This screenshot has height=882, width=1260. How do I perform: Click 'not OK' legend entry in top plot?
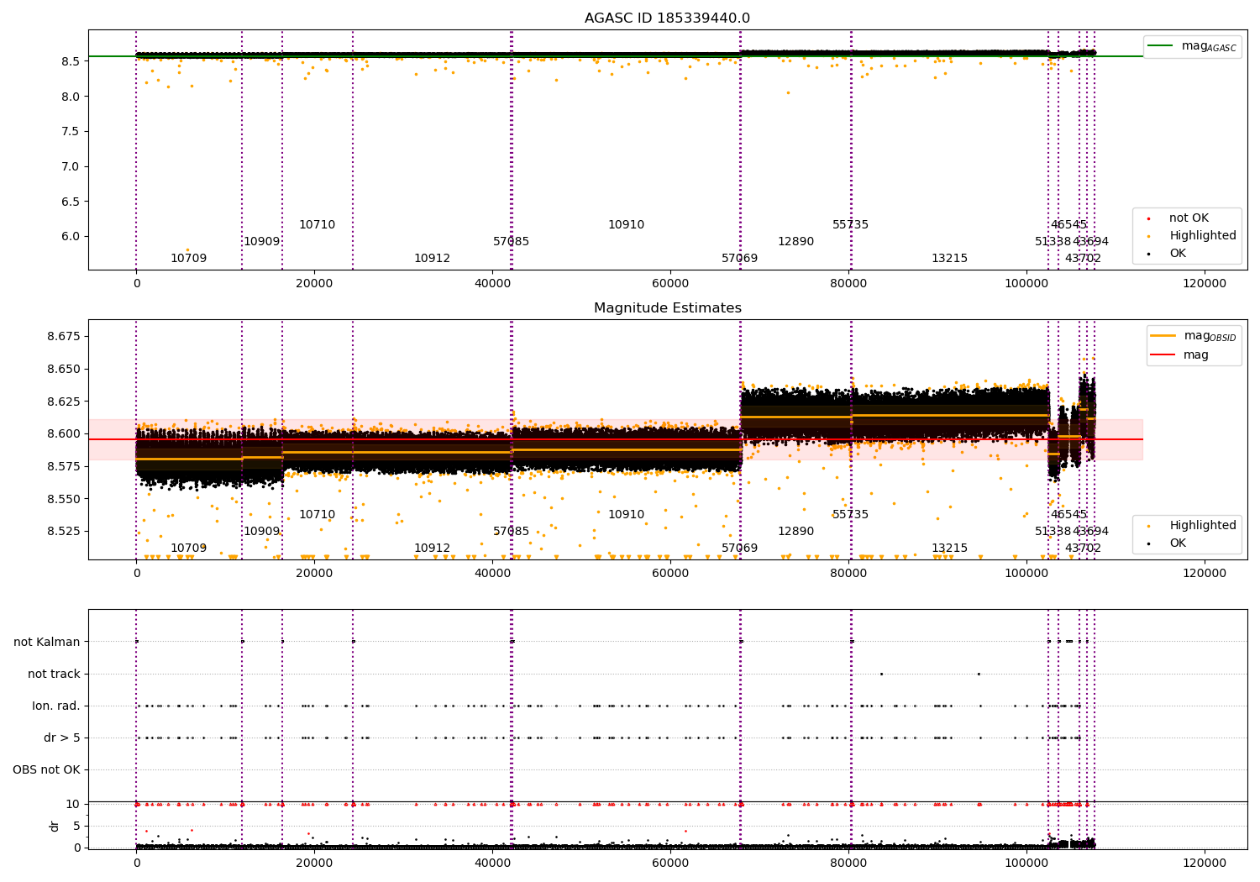1189,218
